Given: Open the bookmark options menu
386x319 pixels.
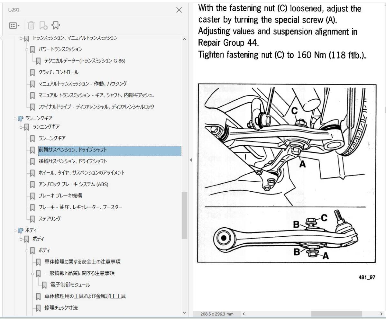Looking at the screenshot, I should 13,25.
